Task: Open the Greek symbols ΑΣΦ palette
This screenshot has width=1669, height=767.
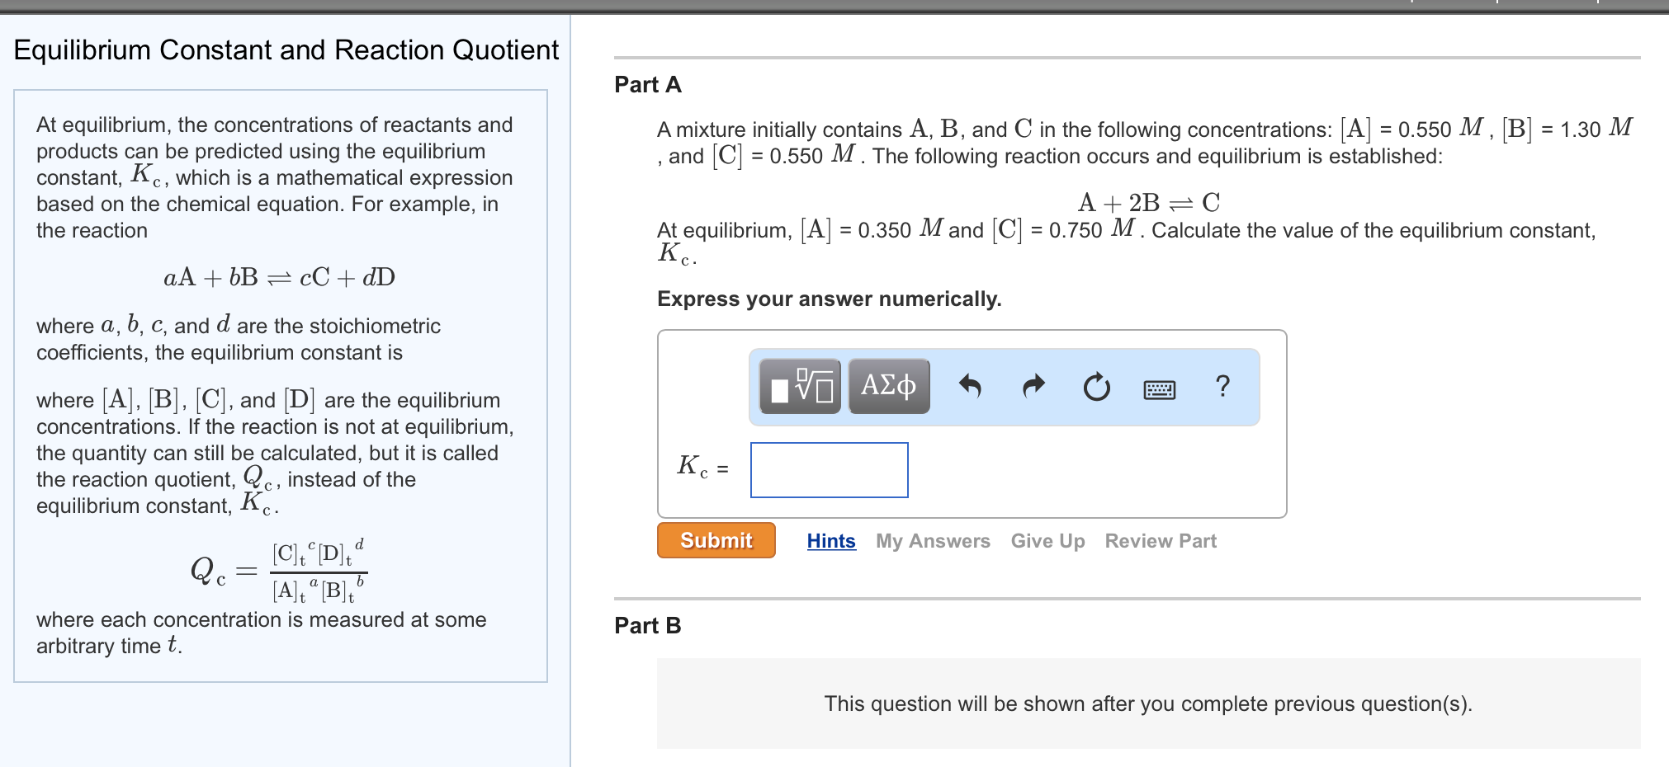Action: tap(888, 384)
